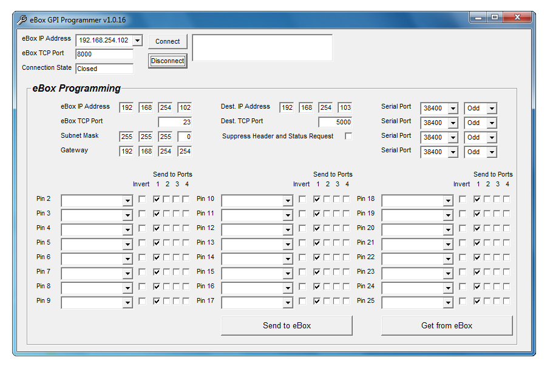Check Pin 19 send to port 2
This screenshot has height=369, width=553.
coord(487,214)
